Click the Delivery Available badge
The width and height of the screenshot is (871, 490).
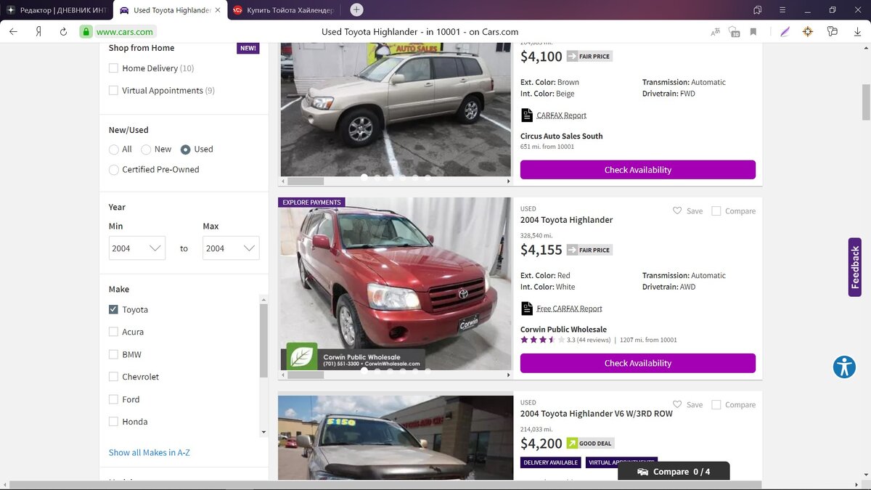tap(552, 462)
